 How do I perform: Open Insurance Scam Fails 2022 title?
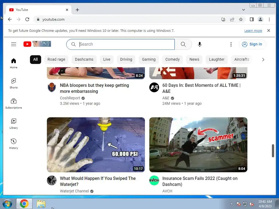(200, 181)
